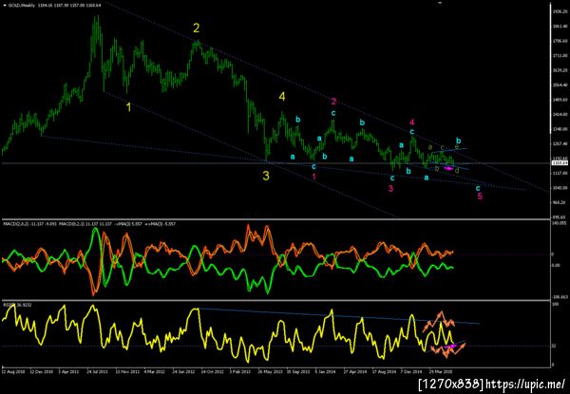Click the 1711.00 price axis label
The image size is (570, 394).
(560, 56)
